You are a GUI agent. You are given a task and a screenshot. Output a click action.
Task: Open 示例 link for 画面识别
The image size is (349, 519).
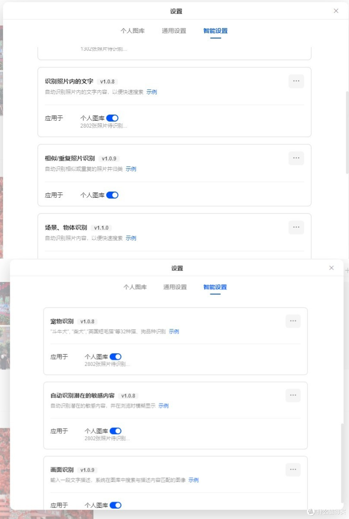coord(194,480)
